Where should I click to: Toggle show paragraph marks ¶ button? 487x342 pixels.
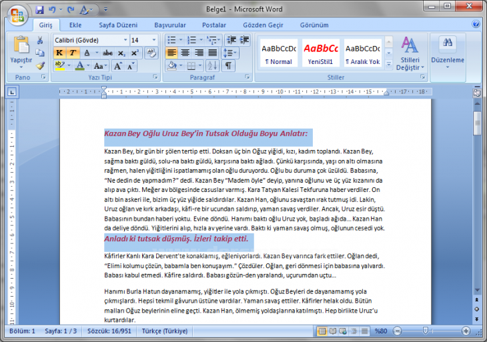[x=227, y=65]
